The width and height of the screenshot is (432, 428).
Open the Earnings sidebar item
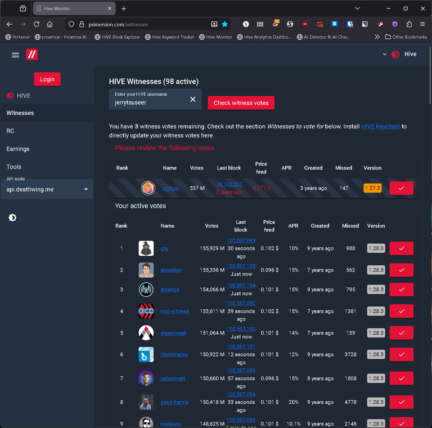click(x=47, y=149)
